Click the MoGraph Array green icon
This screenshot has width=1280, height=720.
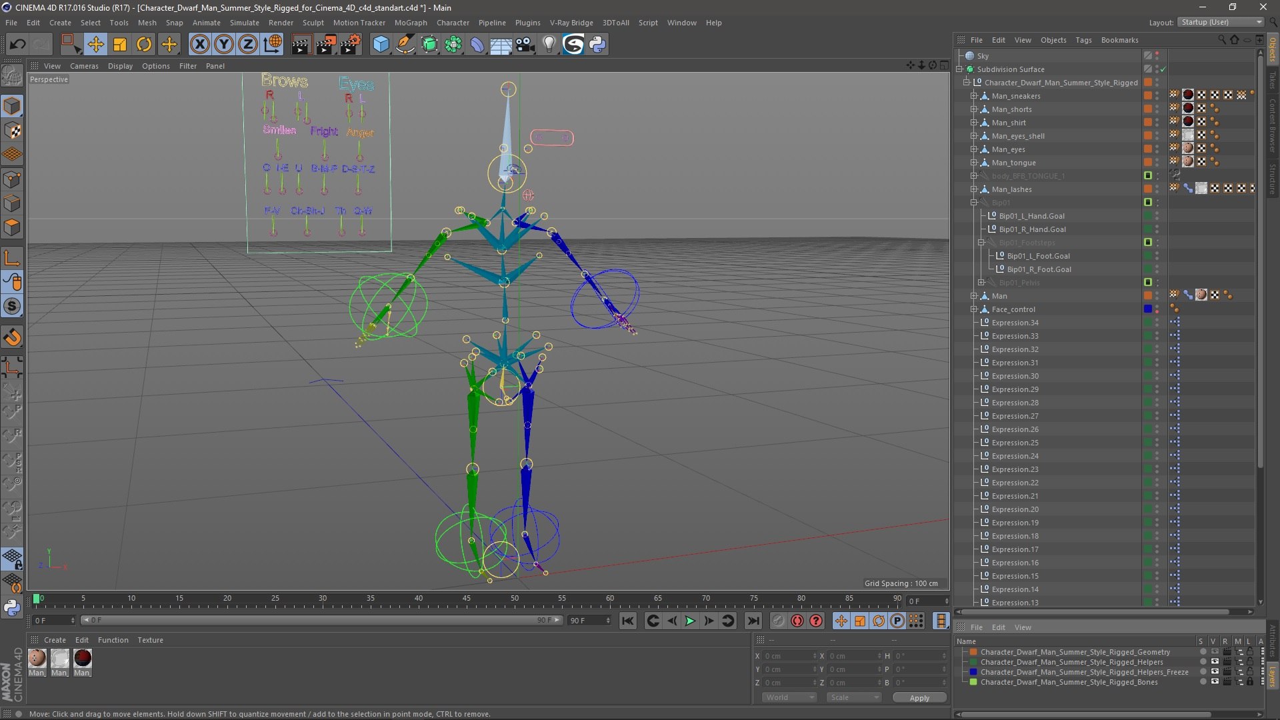[453, 45]
